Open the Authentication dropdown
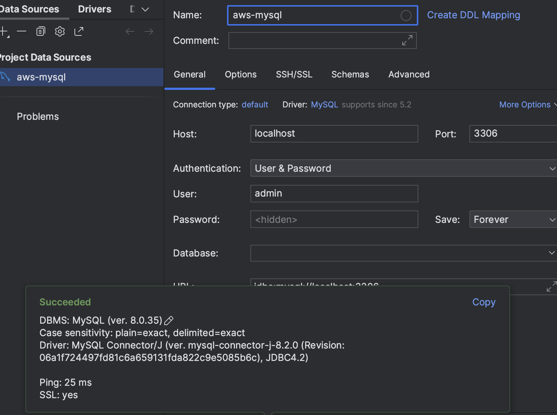Screen dimensions: 557x415 pyautogui.click(x=404, y=168)
